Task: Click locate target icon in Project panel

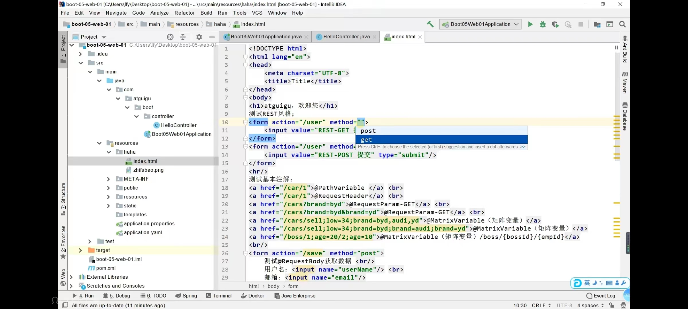Action: tap(170, 37)
